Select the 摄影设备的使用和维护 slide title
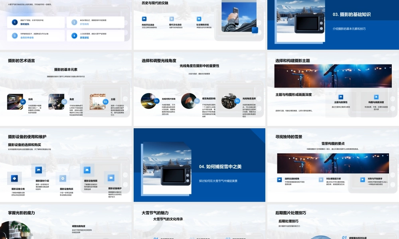399x239 pixels. tap(27, 137)
